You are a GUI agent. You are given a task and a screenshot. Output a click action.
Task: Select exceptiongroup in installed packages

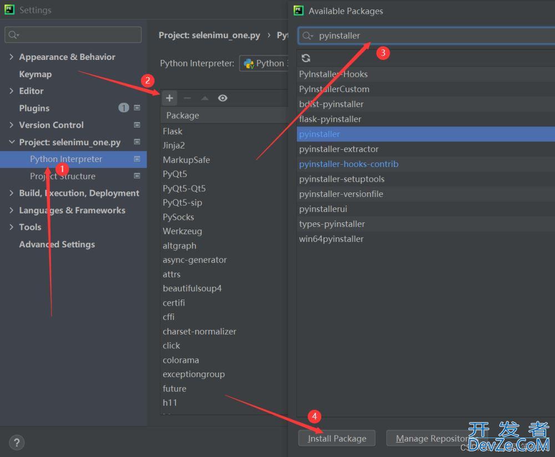pos(224,374)
